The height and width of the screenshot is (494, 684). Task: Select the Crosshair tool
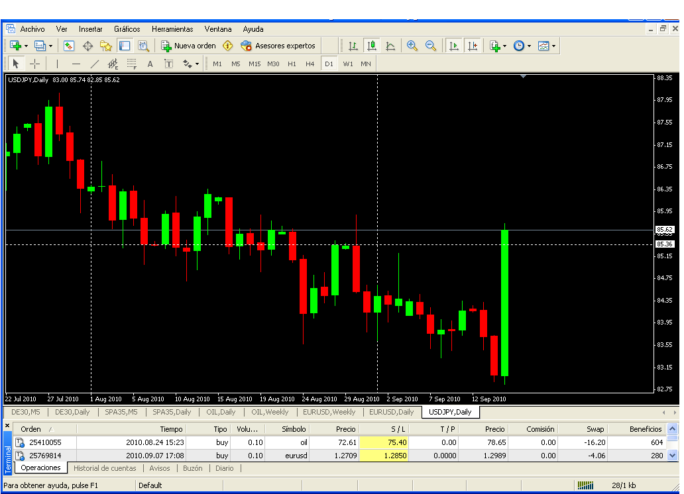[x=35, y=64]
